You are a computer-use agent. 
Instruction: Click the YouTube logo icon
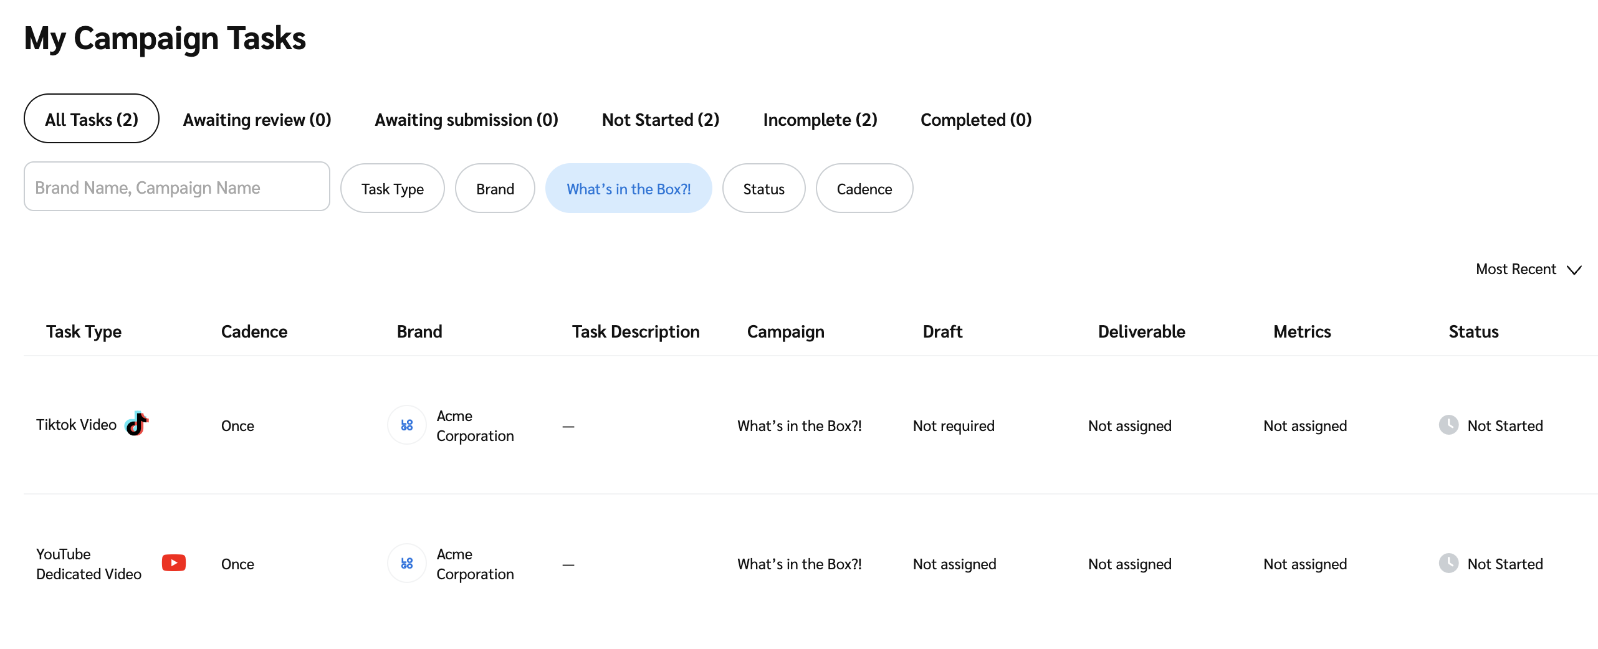pyautogui.click(x=174, y=563)
